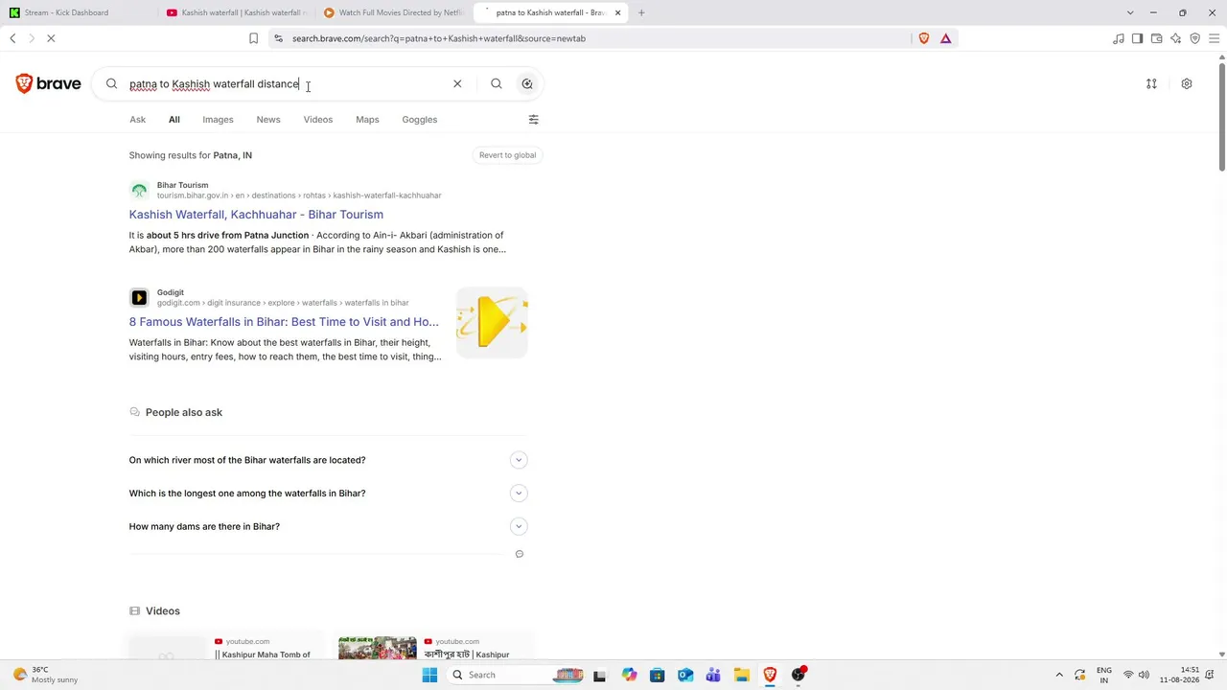The height and width of the screenshot is (690, 1227).
Task: Bookmark this page from the address bar
Action: (x=253, y=38)
